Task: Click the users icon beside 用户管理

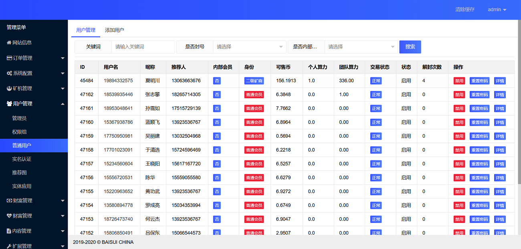Action: coord(9,103)
